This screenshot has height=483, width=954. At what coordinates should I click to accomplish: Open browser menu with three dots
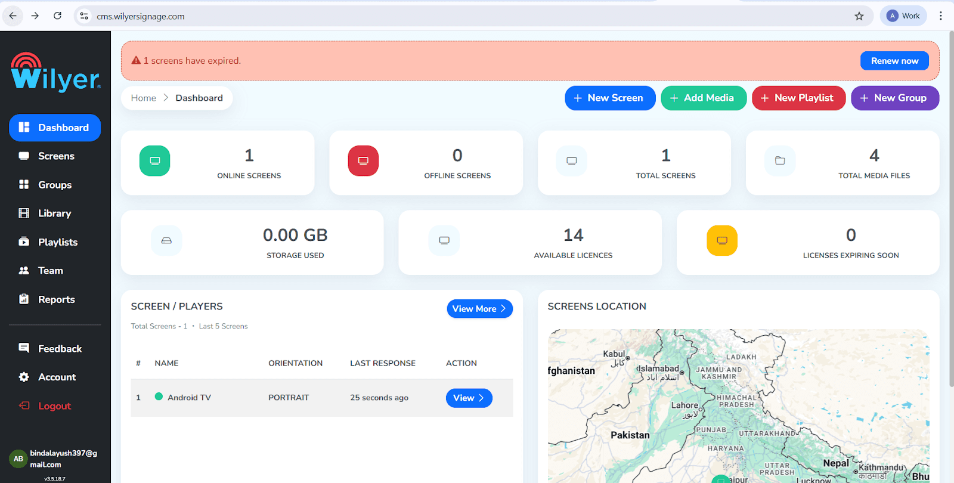pyautogui.click(x=941, y=16)
